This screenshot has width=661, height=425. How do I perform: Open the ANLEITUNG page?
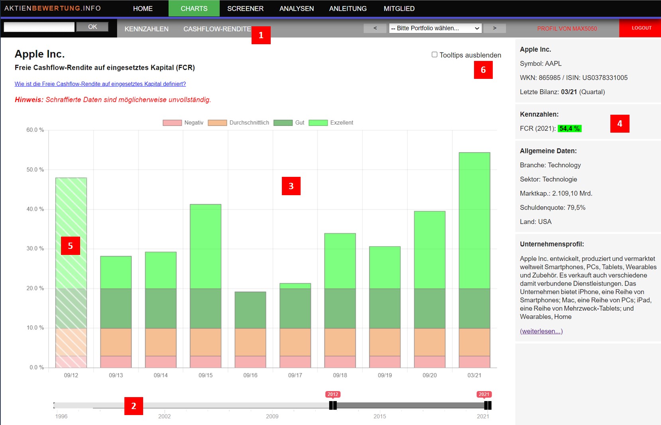pos(348,8)
